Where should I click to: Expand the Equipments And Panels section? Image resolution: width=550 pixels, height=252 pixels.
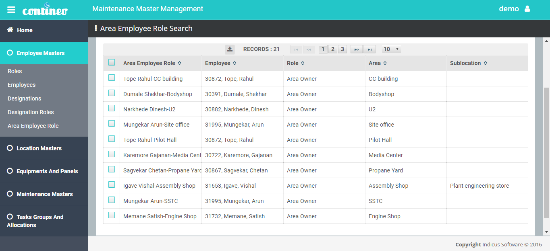coord(44,171)
